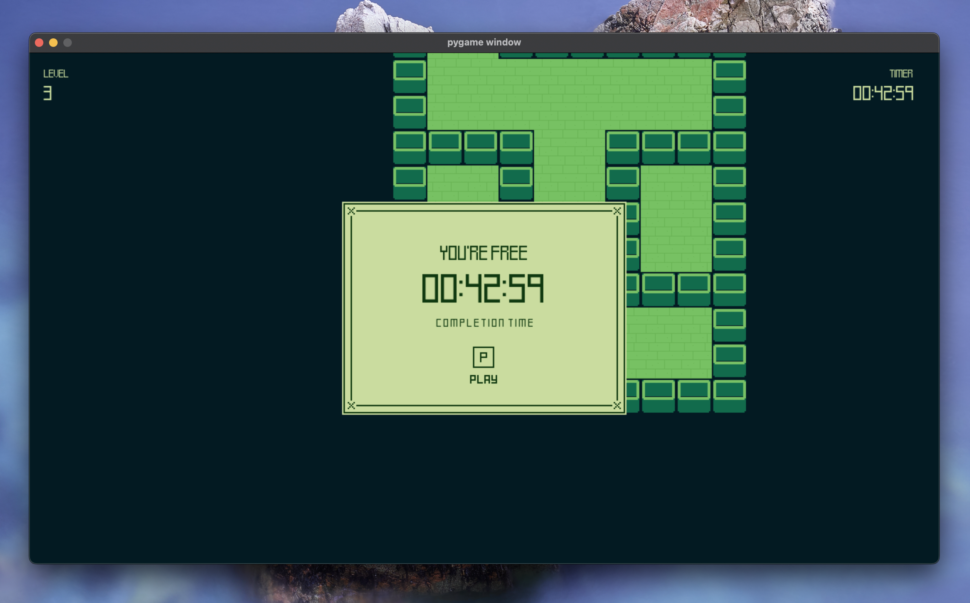Click the grayed-out fullscreen window button

pyautogui.click(x=68, y=43)
